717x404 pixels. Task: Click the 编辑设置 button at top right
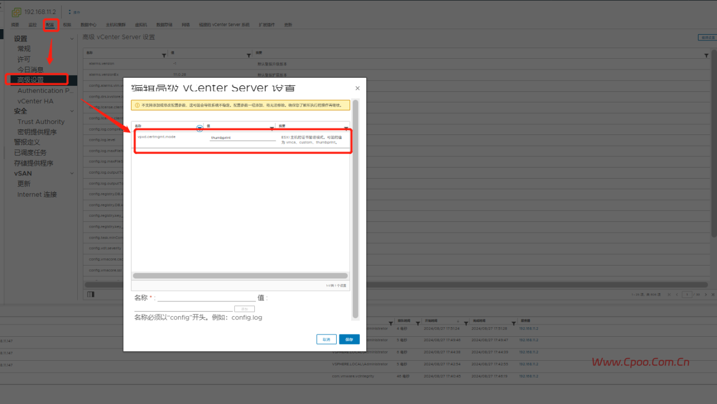706,38
